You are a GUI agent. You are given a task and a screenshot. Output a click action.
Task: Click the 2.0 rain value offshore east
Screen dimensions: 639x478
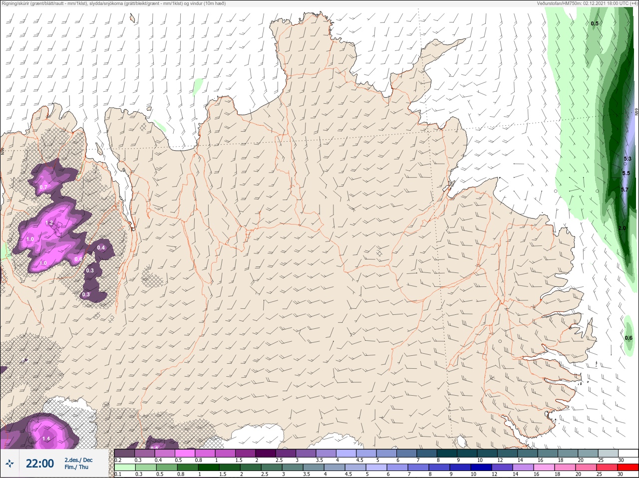click(x=622, y=229)
